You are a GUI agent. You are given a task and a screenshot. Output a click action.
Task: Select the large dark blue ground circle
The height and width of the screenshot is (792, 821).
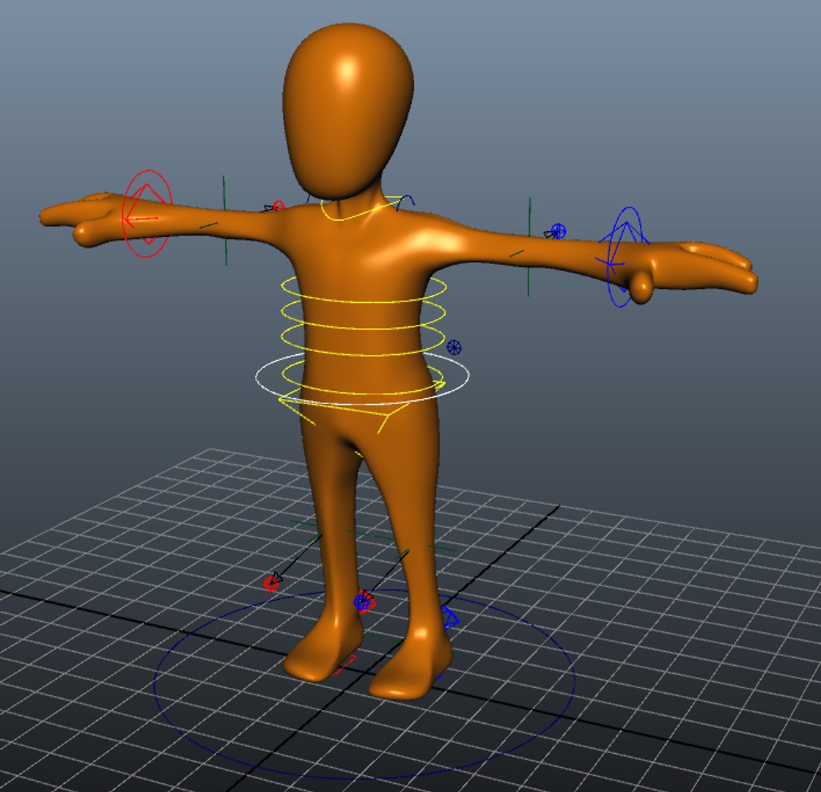click(364, 684)
